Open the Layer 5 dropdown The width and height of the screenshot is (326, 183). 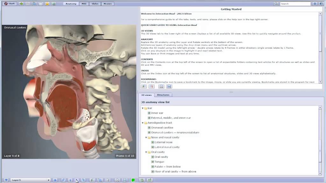point(31,180)
